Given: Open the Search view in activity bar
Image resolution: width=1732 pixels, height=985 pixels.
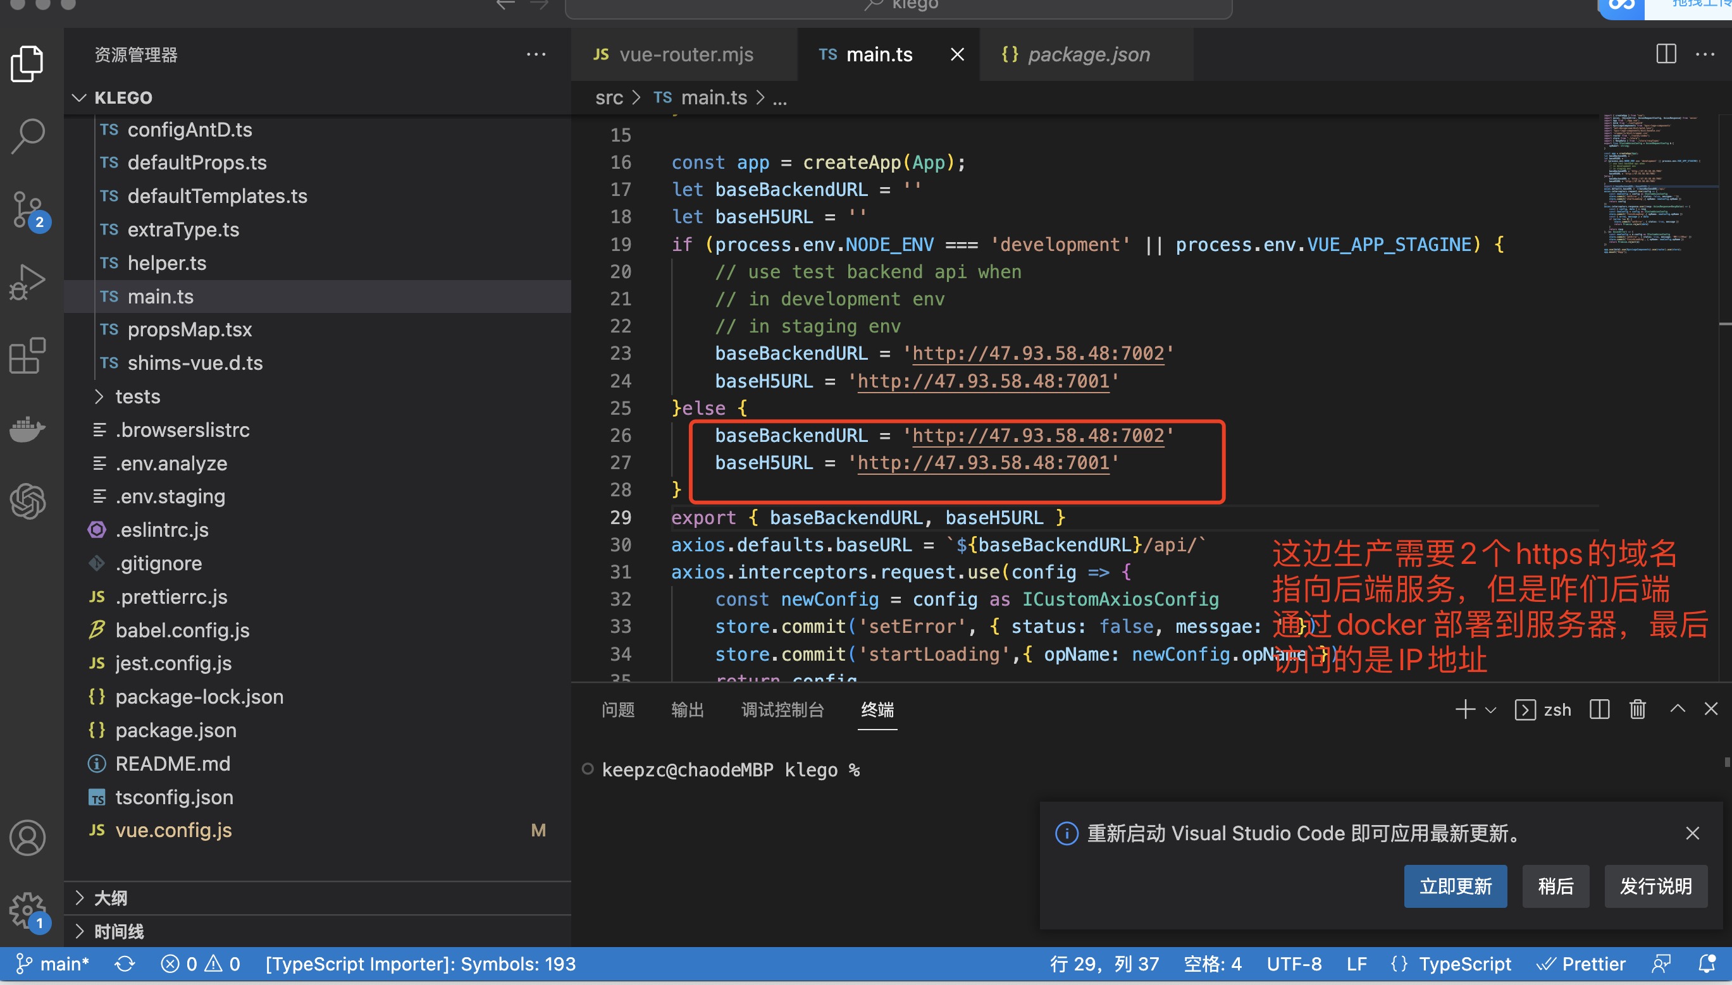Looking at the screenshot, I should click(x=28, y=136).
